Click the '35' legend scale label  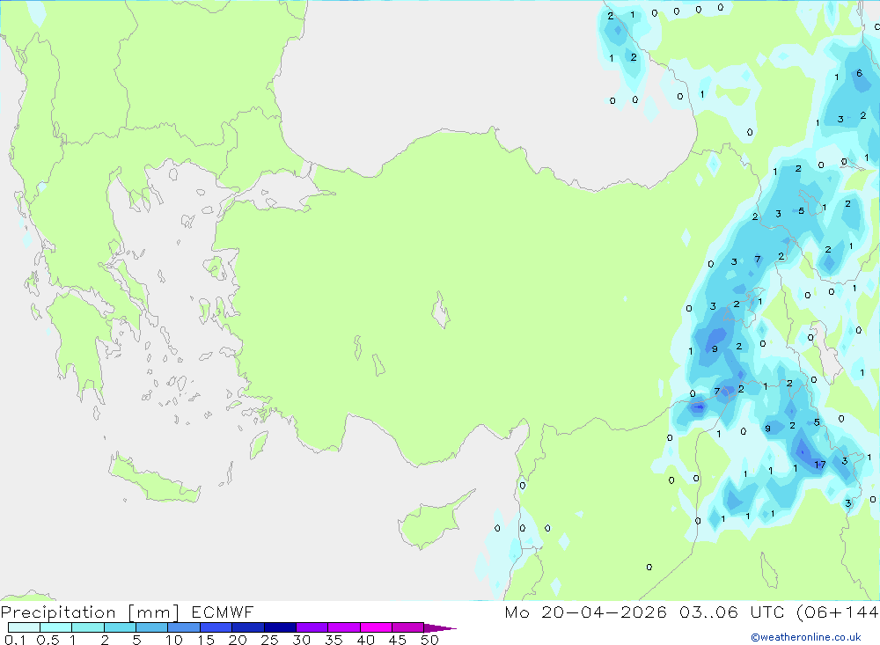(334, 640)
